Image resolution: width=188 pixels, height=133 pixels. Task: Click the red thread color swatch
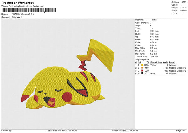tap(142, 71)
